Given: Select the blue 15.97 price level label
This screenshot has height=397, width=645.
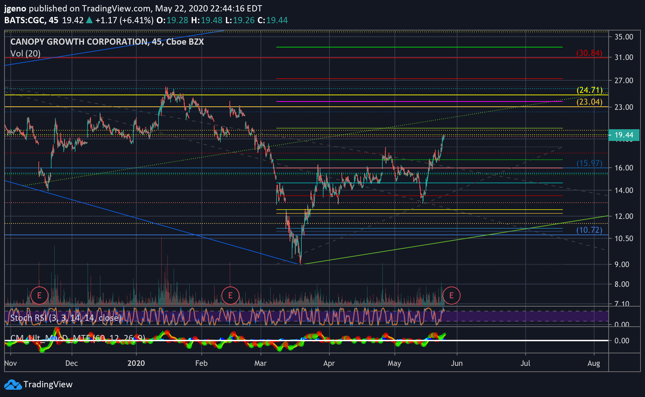Looking at the screenshot, I should 589,163.
